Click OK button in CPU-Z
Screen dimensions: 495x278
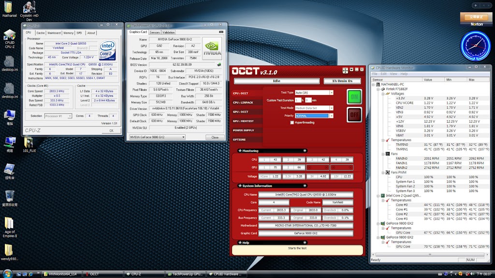(111, 130)
